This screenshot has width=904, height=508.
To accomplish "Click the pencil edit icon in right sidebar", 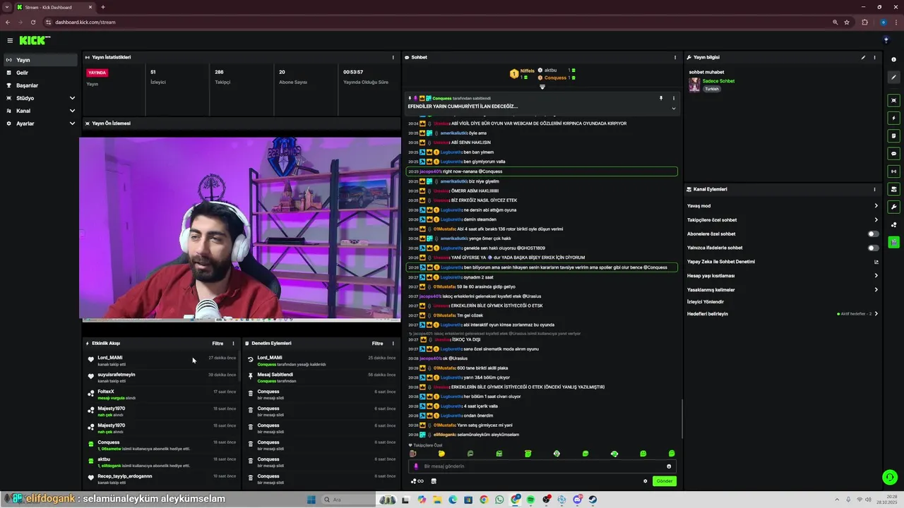I will 893,77.
